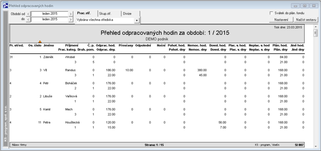The height and width of the screenshot is (151, 321).
Task: Click the sick days value 45.00
Action: point(203,75)
